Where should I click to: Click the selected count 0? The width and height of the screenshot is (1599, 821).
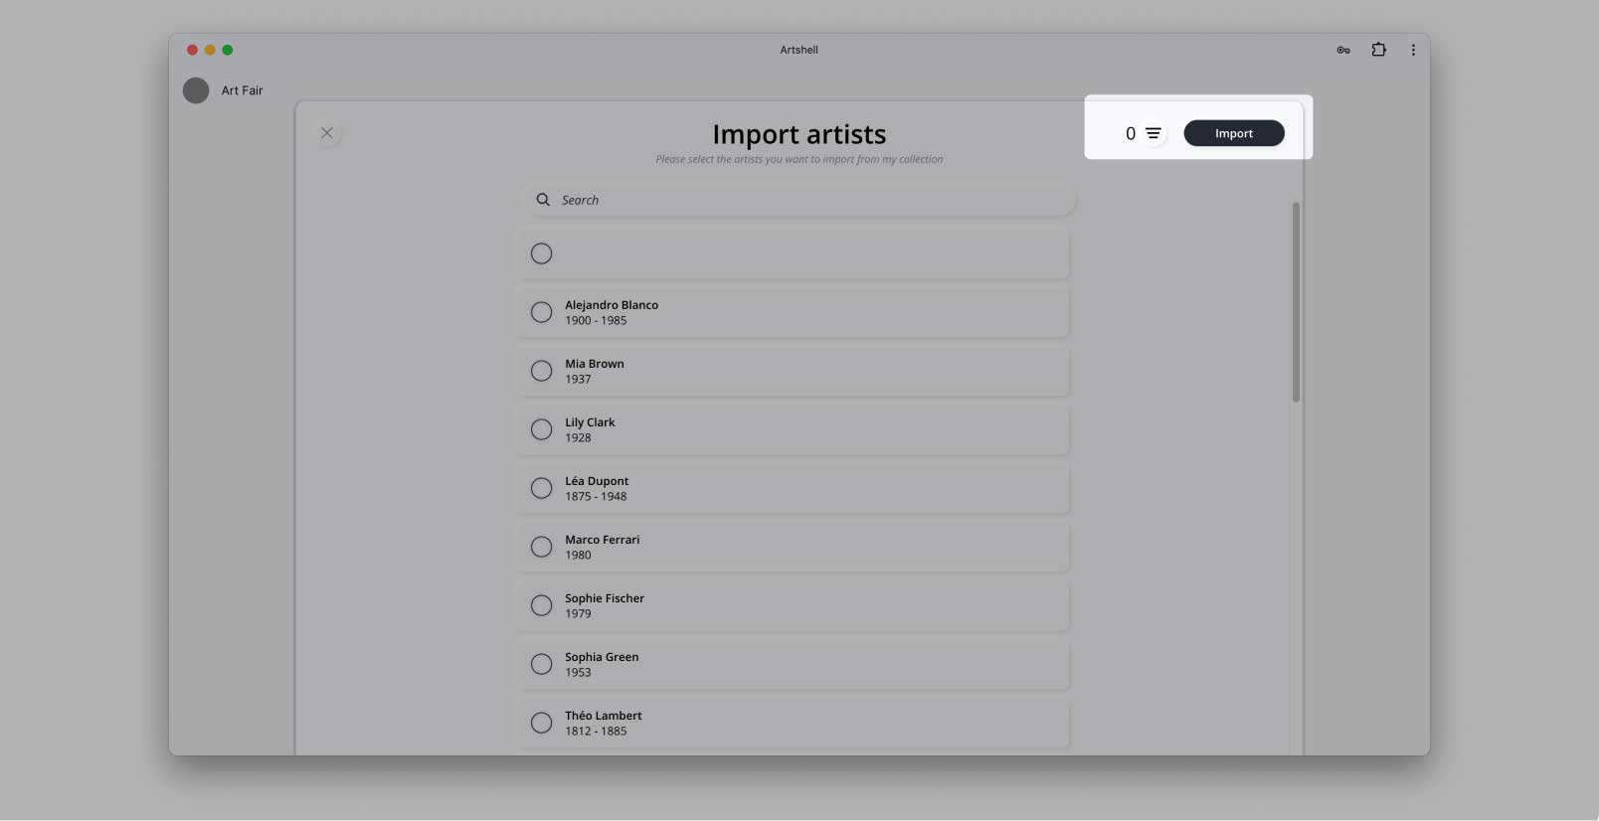(1130, 133)
